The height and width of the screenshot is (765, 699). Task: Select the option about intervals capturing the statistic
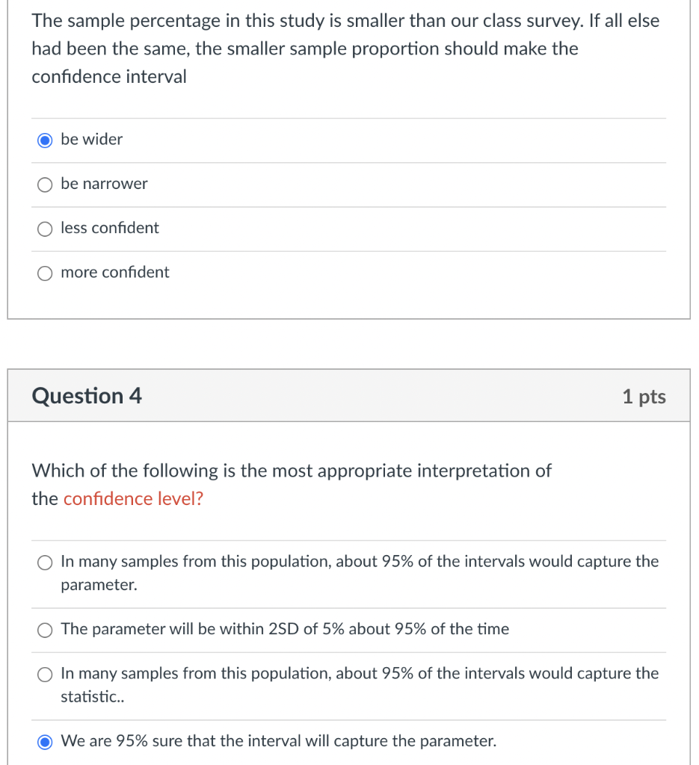coord(45,674)
